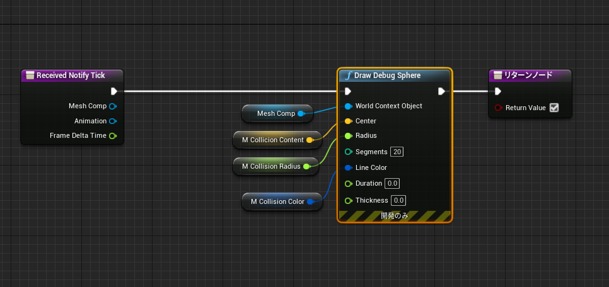
Task: Click the Received Notify Tick execution output pin
Action: 114,91
